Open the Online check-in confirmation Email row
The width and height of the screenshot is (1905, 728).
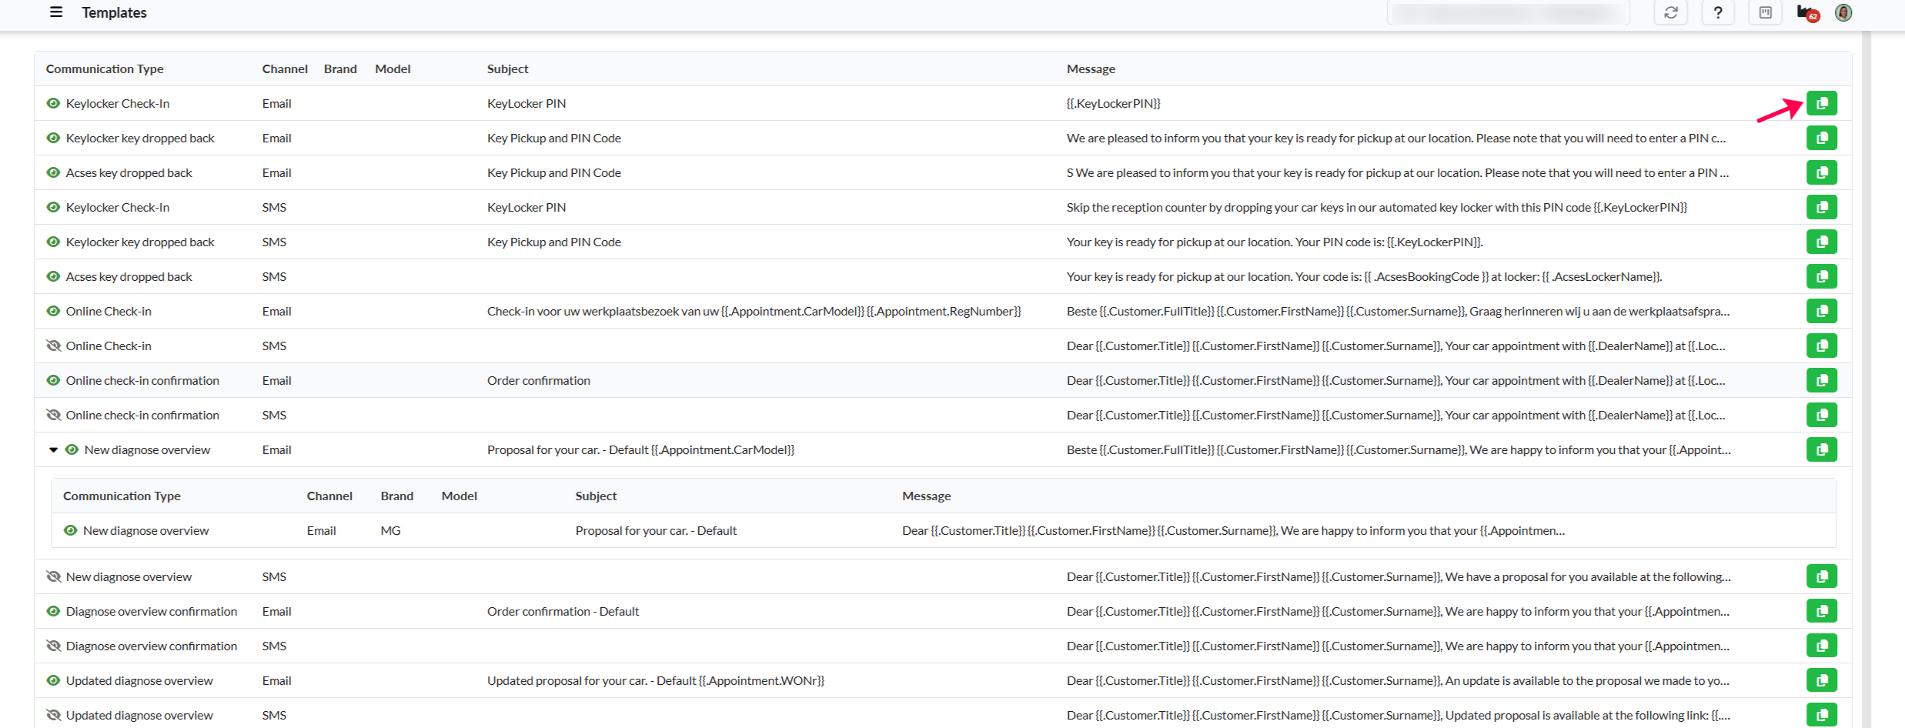[x=142, y=380]
